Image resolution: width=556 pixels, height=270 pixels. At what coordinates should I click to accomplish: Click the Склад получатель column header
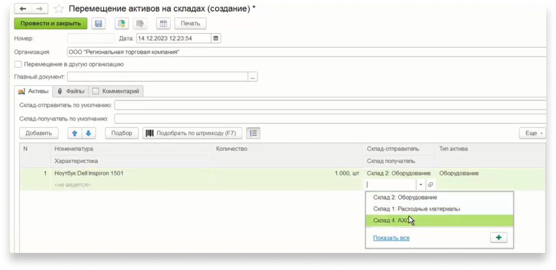pyautogui.click(x=399, y=161)
